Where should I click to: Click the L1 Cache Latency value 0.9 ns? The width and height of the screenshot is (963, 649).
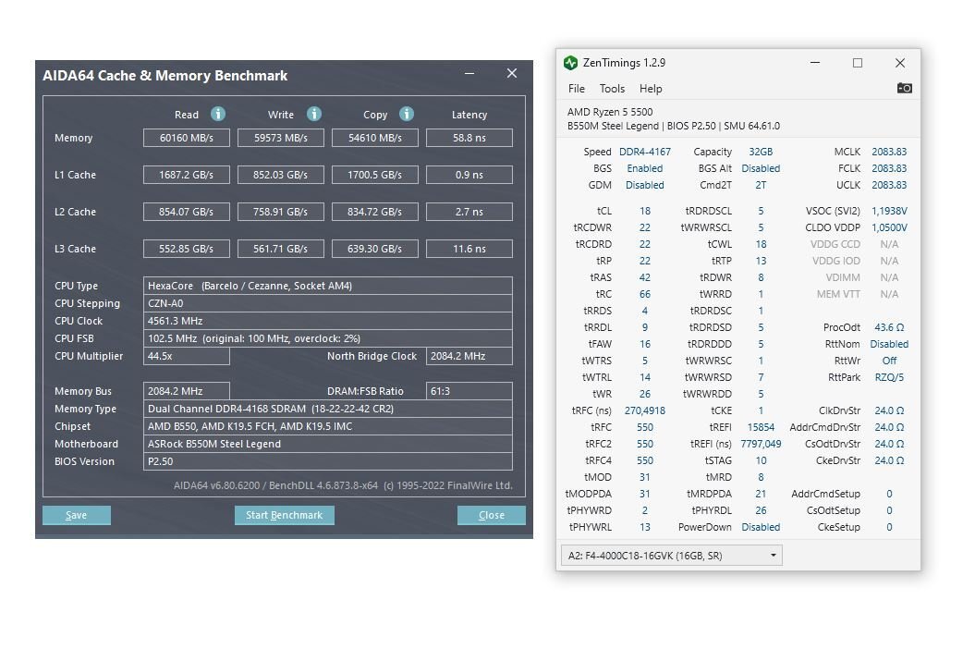pos(469,175)
